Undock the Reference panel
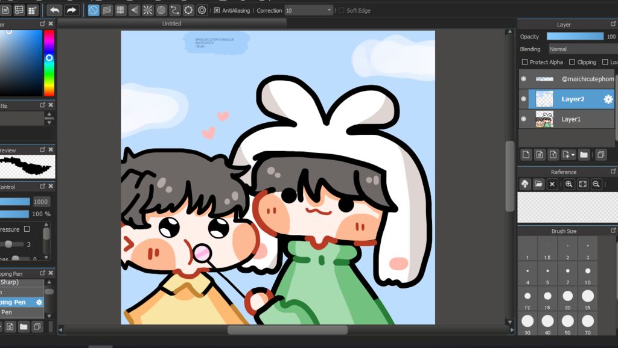This screenshot has width=618, height=348. click(x=613, y=172)
